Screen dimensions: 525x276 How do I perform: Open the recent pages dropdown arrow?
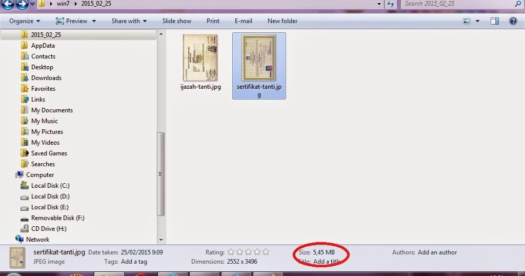32,4
